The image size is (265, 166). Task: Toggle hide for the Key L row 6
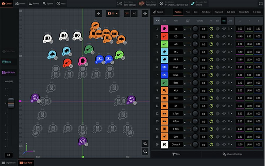(x=224, y=67)
